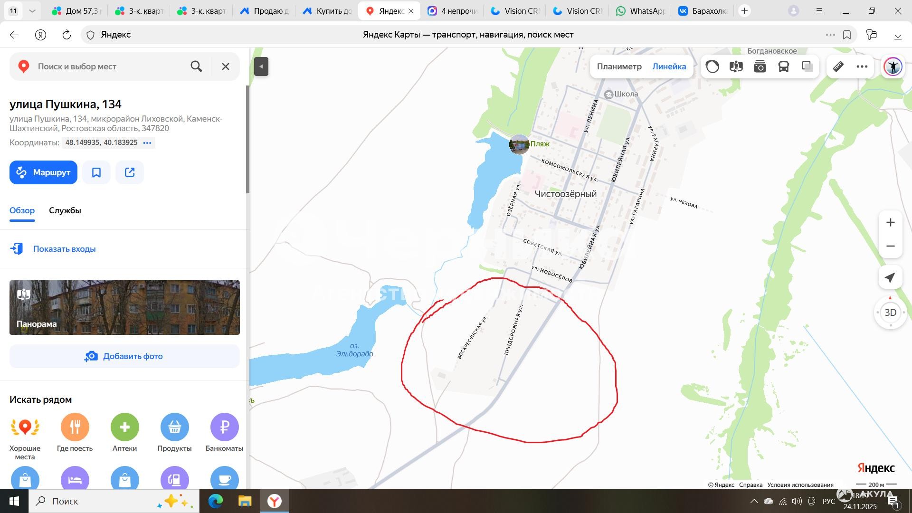This screenshot has width=912, height=513.
Task: Show public transport layer on map
Action: point(783,66)
